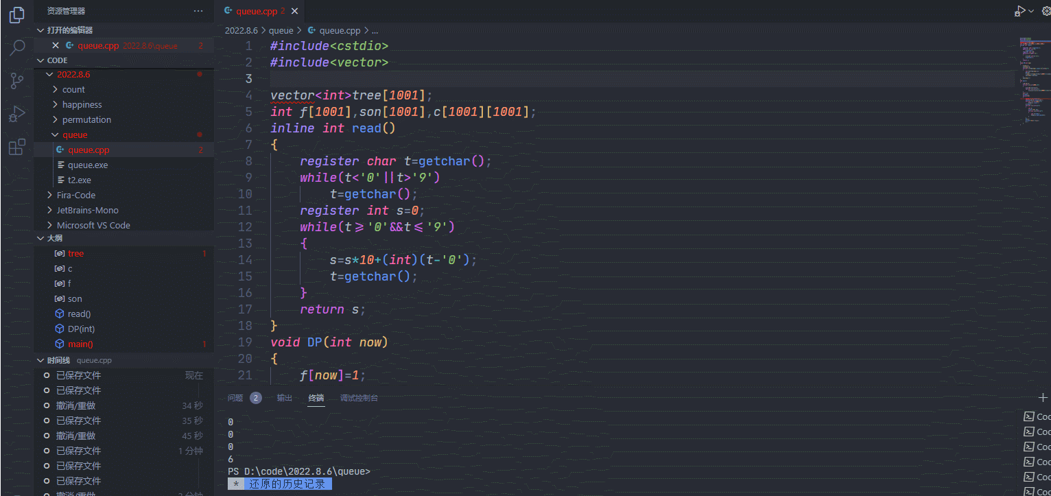The image size is (1051, 496).
Task: Close the queue.cpp editor tab
Action: click(295, 11)
